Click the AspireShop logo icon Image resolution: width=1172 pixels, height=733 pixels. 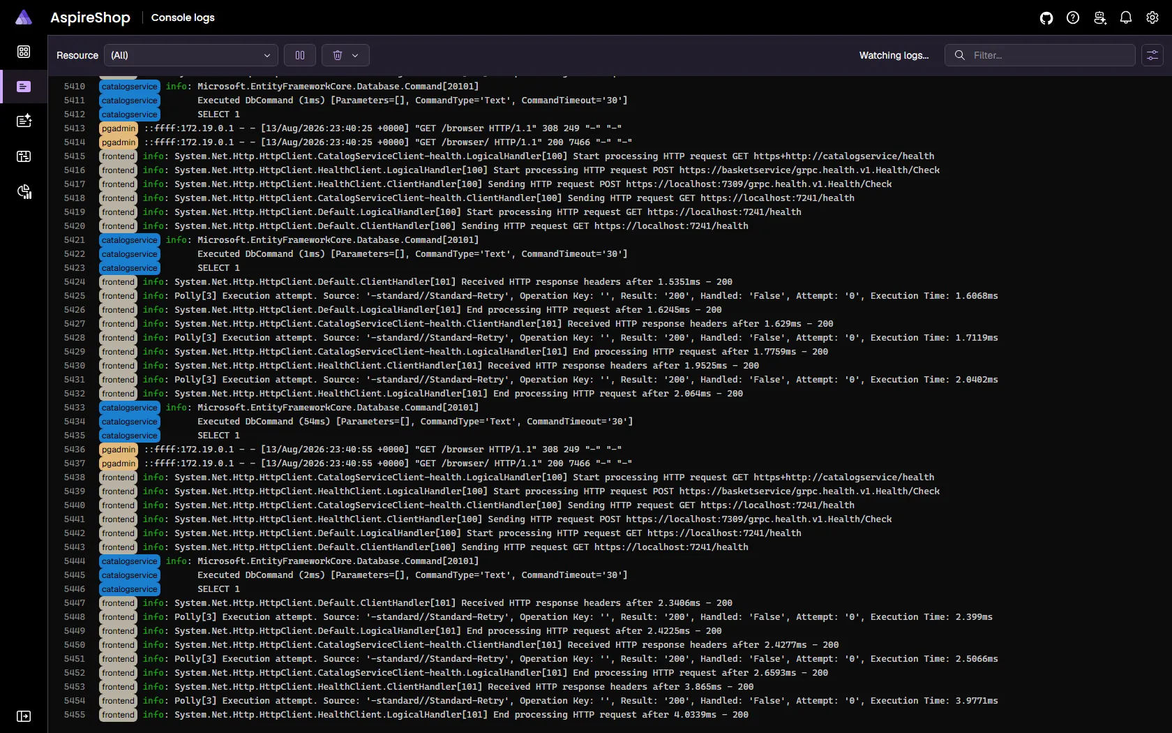[x=24, y=17]
